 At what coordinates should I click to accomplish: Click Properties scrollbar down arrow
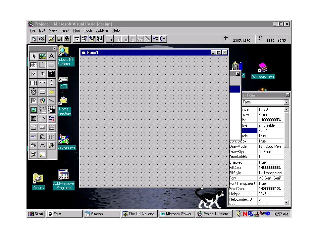[286, 202]
